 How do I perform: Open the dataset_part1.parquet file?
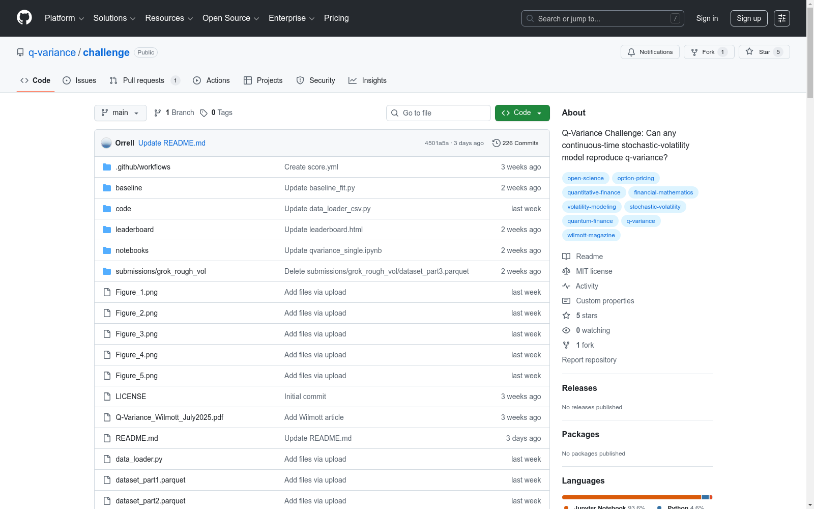(151, 480)
